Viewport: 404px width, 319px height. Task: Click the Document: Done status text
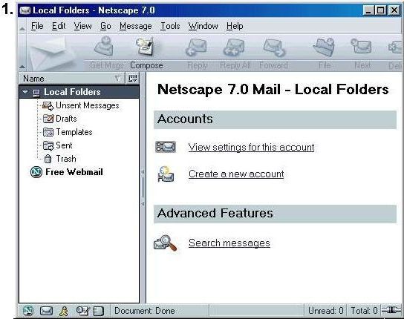pyautogui.click(x=145, y=311)
